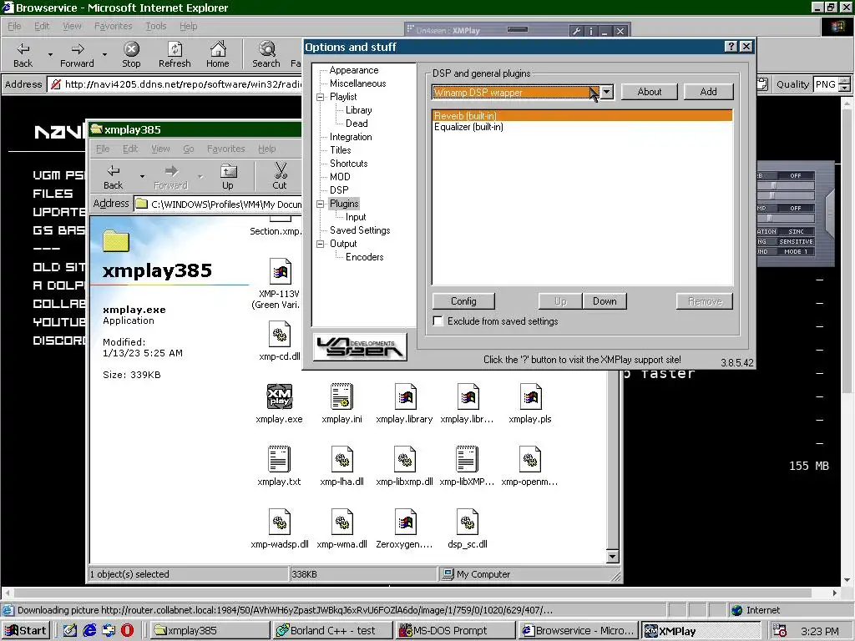Image resolution: width=855 pixels, height=641 pixels.
Task: Click the XMPlay info 'i' icon
Action: pyautogui.click(x=591, y=31)
